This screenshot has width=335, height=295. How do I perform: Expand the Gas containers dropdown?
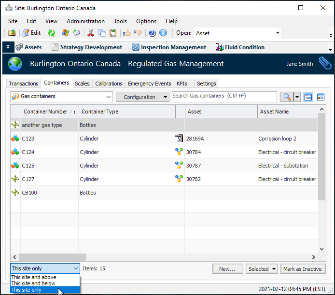108,97
